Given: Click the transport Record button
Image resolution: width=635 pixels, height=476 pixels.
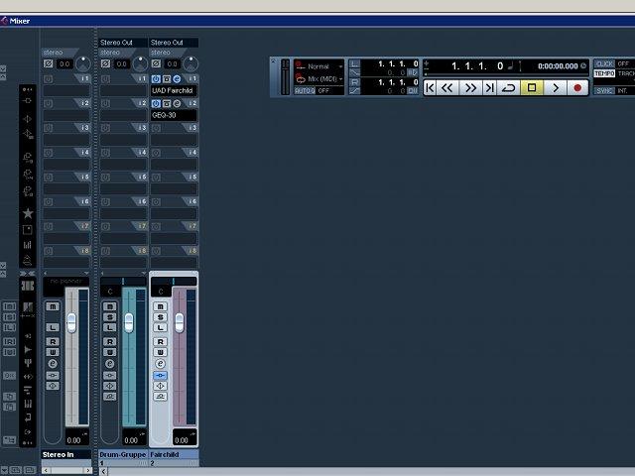Looking at the screenshot, I should click(577, 88).
